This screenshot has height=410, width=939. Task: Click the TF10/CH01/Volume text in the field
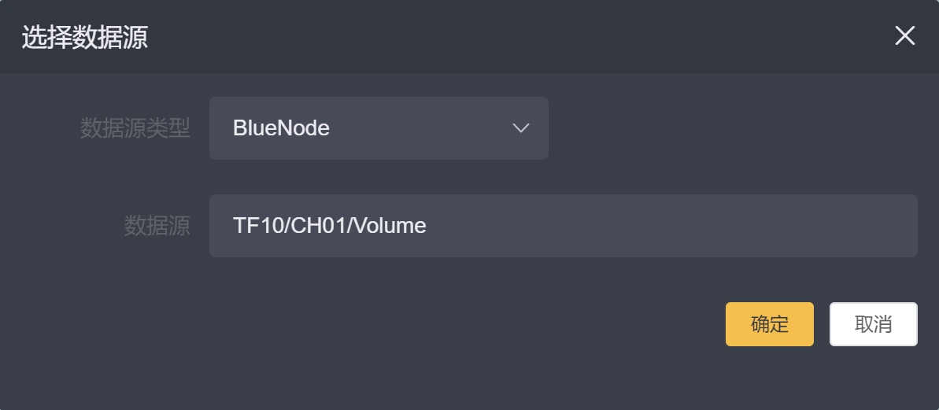click(x=329, y=226)
